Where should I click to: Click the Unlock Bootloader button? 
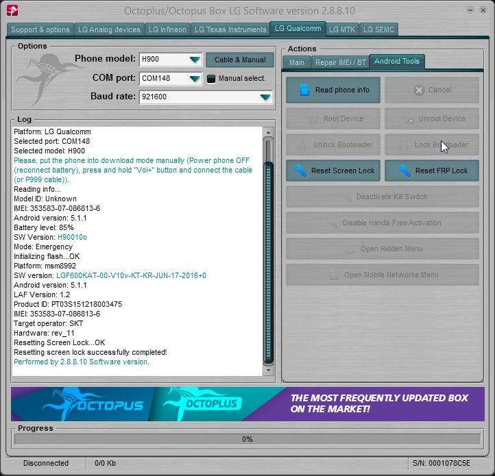[333, 145]
